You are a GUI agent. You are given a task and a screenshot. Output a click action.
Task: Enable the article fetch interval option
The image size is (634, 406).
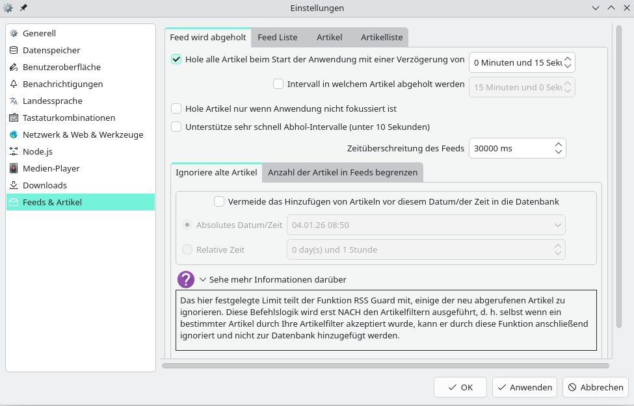click(278, 84)
